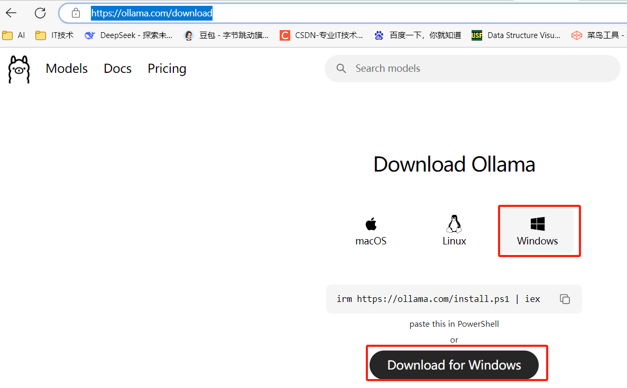The width and height of the screenshot is (627, 388).
Task: Open the Pricing page
Action: pyautogui.click(x=167, y=69)
